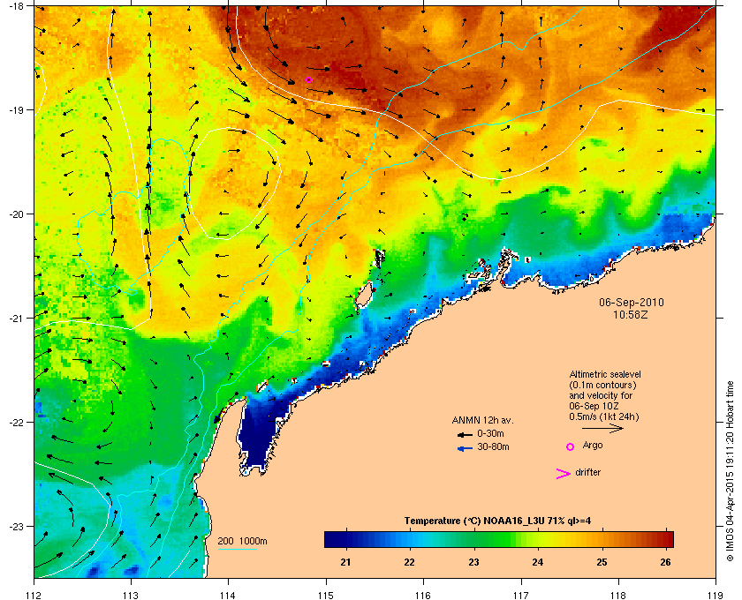The width and height of the screenshot is (742, 600).
Task: Click the longitude axis label 114
Action: point(228,596)
